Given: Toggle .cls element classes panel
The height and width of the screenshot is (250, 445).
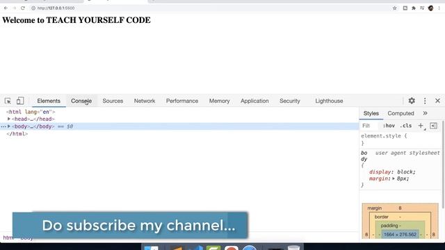Looking at the screenshot, I should (x=405, y=126).
